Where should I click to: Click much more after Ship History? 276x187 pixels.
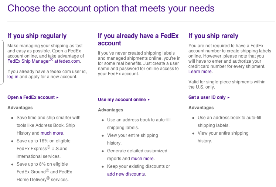click(52, 133)
